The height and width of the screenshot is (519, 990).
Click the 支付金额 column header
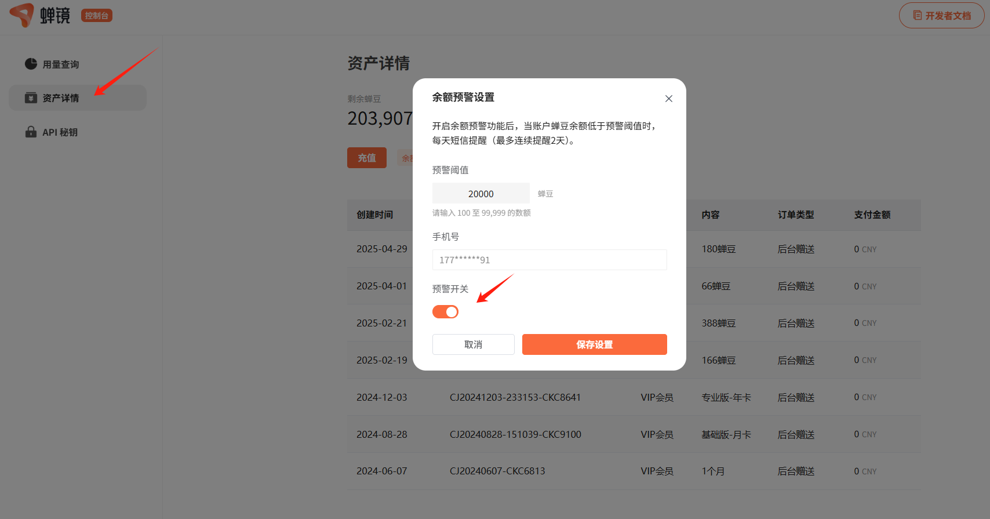[x=872, y=215]
